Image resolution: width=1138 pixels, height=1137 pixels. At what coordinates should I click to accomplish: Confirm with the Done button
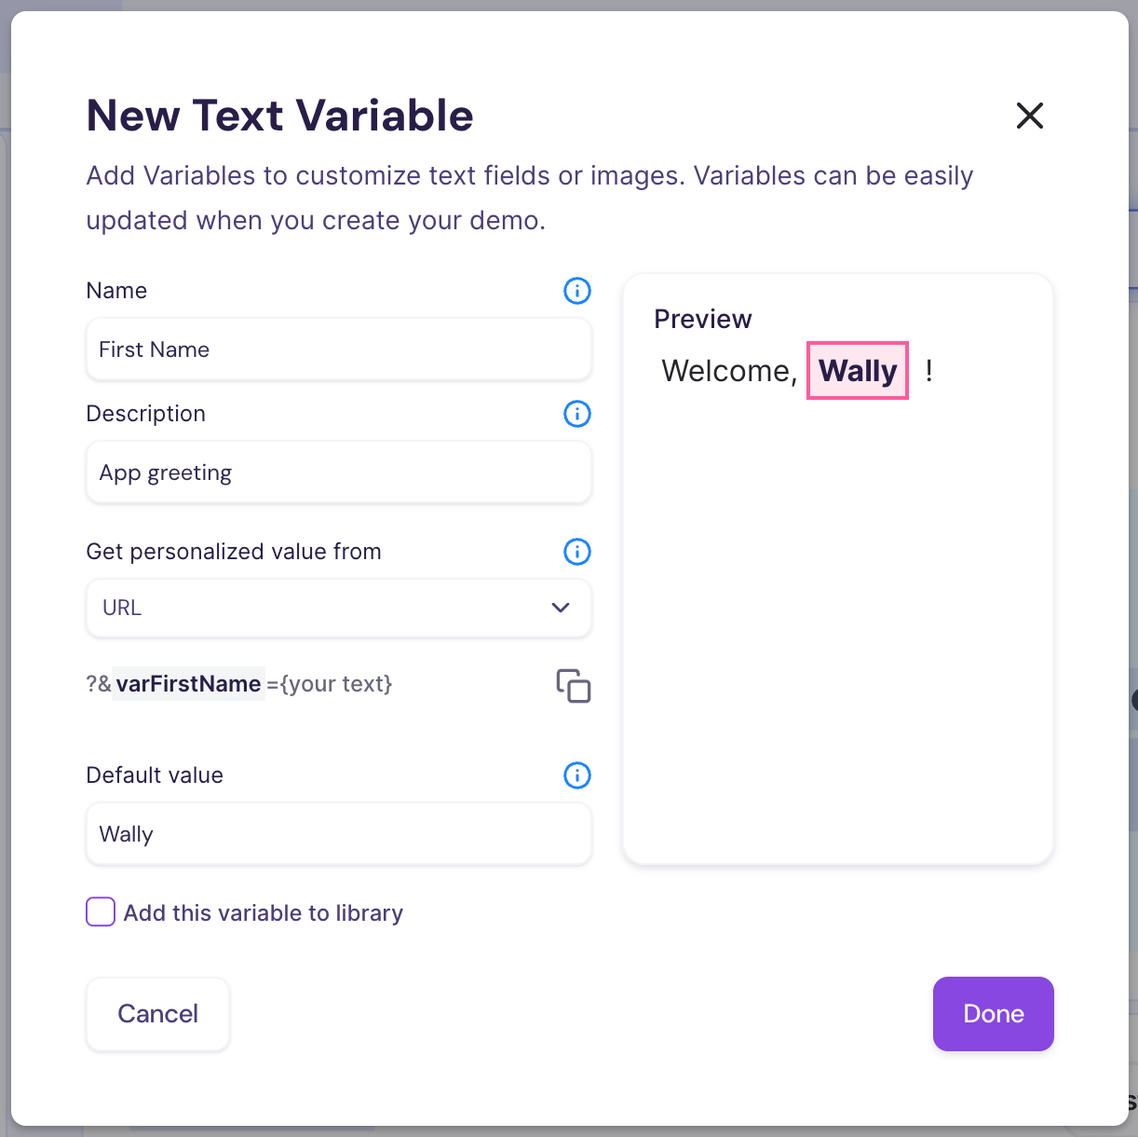point(993,1014)
